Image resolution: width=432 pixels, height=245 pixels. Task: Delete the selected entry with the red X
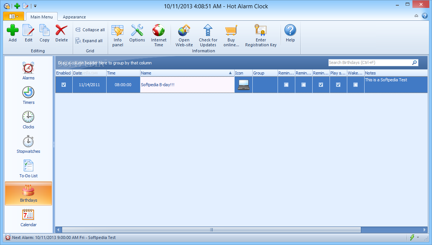tap(61, 33)
